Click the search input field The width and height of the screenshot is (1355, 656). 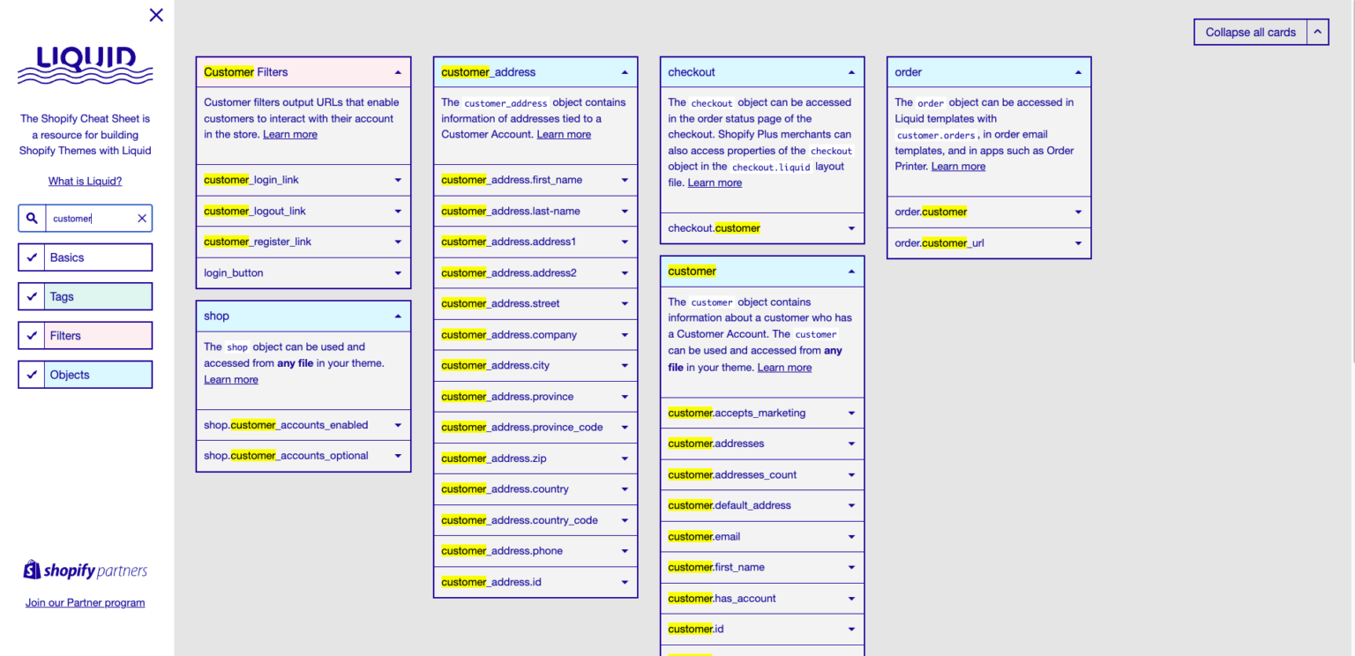90,218
